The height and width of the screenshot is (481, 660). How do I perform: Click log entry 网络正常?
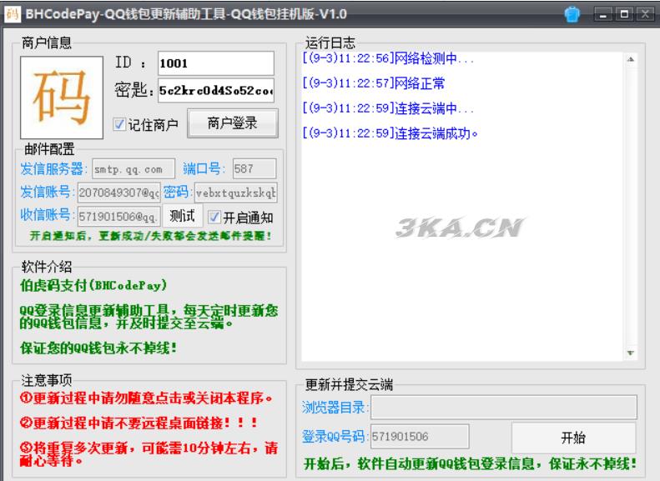coord(373,83)
